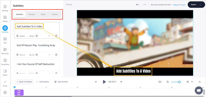The image size is (206, 97).
Task: Click the 00:00 start time of first subtitle
Action: click(22, 36)
